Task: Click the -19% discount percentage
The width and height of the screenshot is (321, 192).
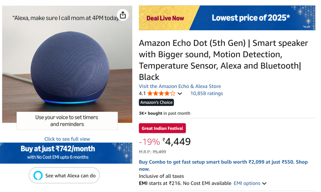Action: pos(149,142)
